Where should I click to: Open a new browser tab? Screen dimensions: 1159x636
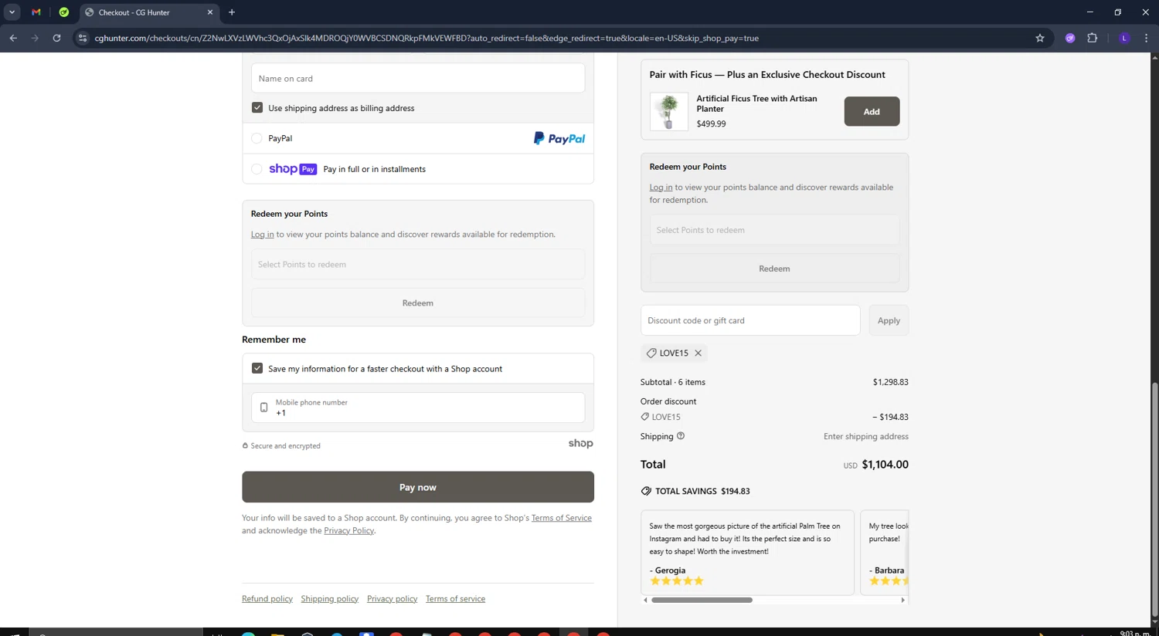(x=232, y=12)
